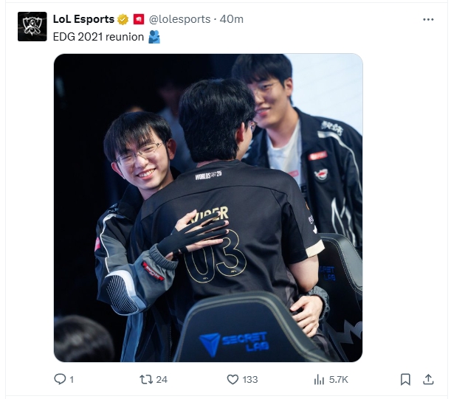Open the attached hug photo

pyautogui.click(x=208, y=207)
